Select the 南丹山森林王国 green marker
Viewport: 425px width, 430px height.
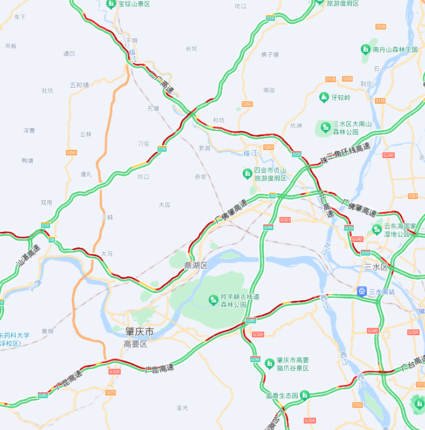coord(365,50)
